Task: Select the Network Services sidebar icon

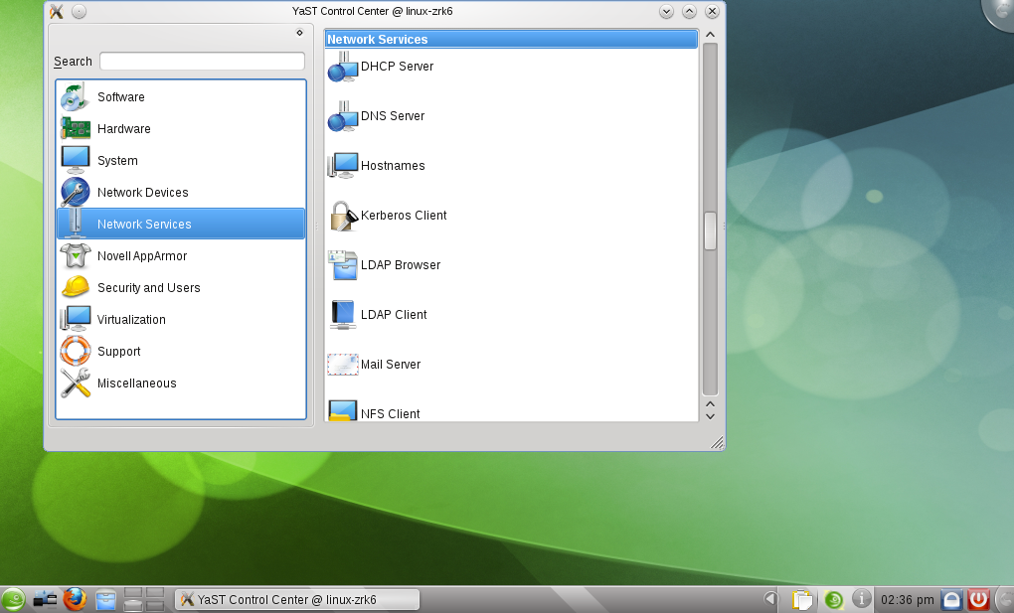Action: [75, 224]
